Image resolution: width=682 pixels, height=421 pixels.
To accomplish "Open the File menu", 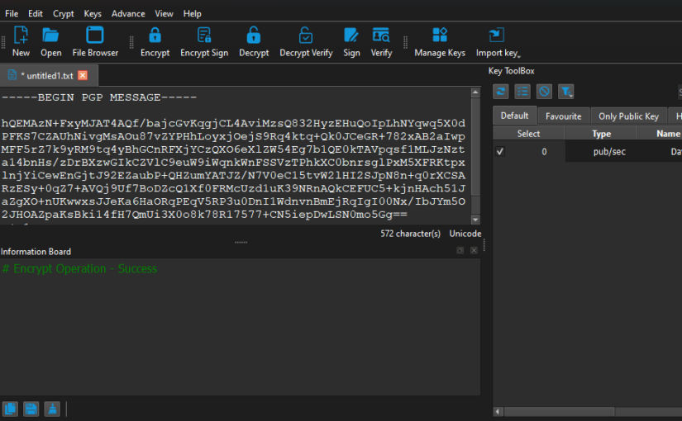I will 12,13.
